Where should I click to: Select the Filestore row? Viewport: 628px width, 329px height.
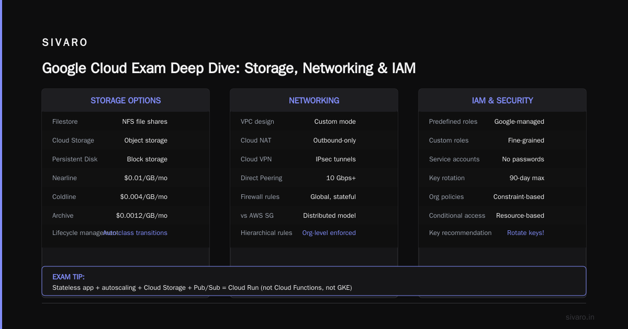coord(126,122)
